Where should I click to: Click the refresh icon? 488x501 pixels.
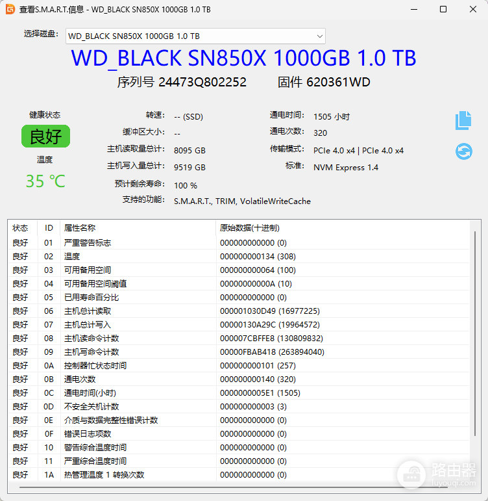464,151
